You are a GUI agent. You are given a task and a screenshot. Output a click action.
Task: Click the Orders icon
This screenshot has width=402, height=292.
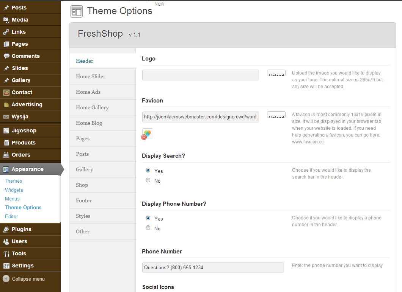(6, 155)
